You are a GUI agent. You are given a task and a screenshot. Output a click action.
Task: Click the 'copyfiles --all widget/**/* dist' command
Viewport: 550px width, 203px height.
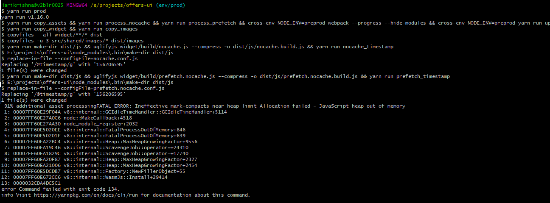click(52, 35)
